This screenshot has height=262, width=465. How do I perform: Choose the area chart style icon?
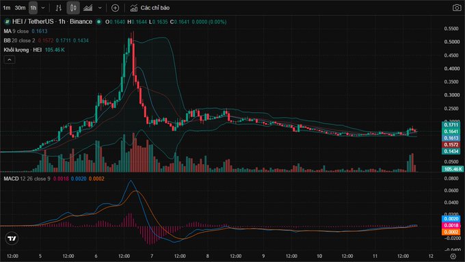tap(88, 8)
